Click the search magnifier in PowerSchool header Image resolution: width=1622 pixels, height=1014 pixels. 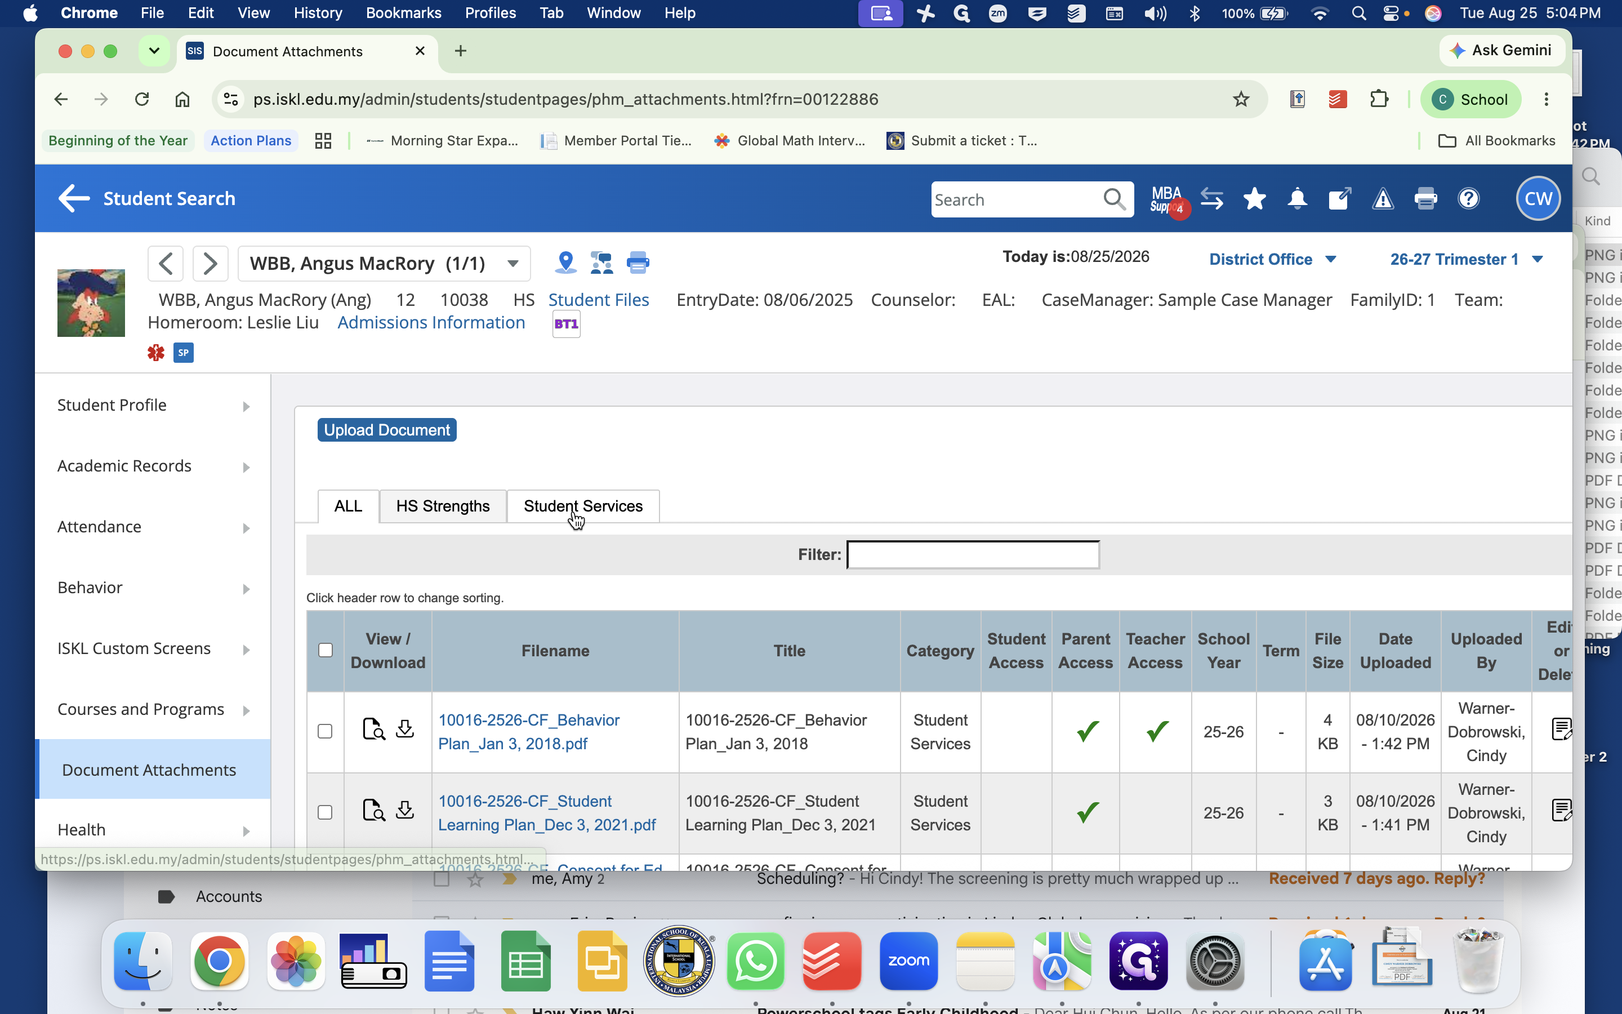1114,199
